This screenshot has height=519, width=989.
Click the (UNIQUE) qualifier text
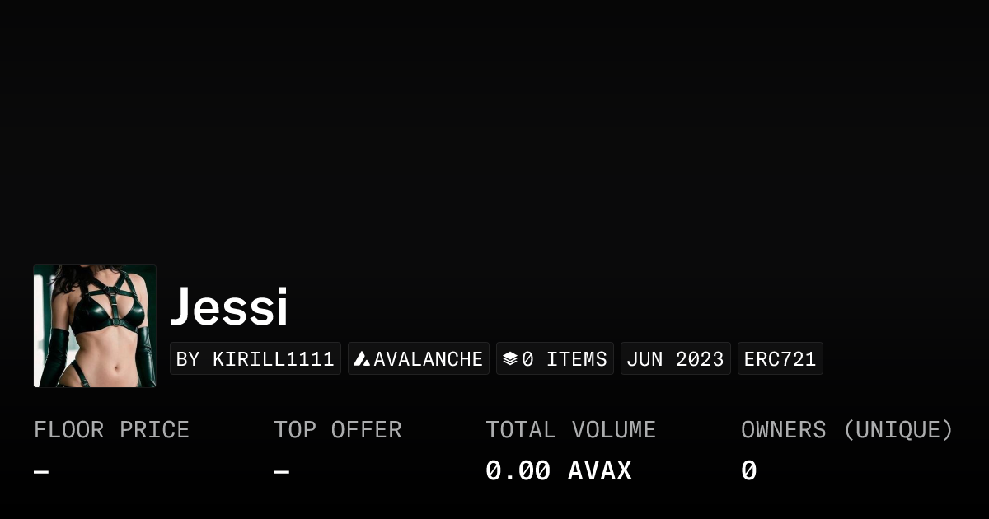point(898,430)
